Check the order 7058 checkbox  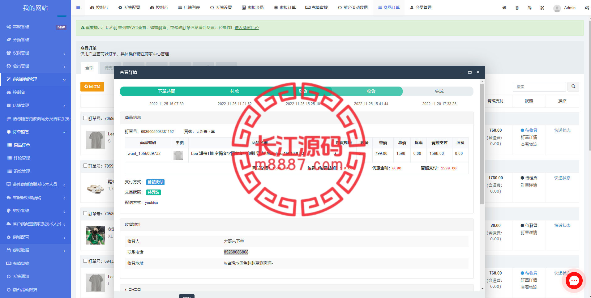coord(85,213)
